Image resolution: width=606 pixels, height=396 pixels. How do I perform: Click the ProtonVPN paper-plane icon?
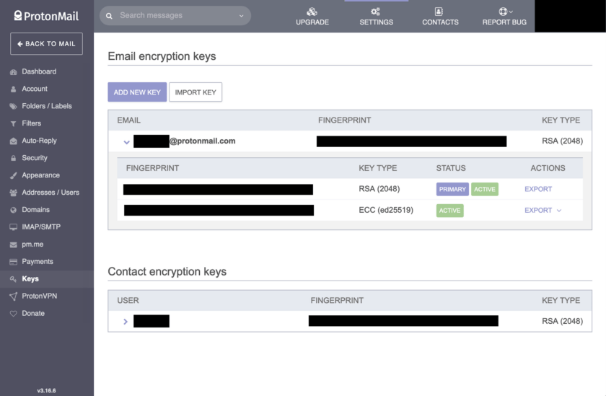tap(14, 296)
